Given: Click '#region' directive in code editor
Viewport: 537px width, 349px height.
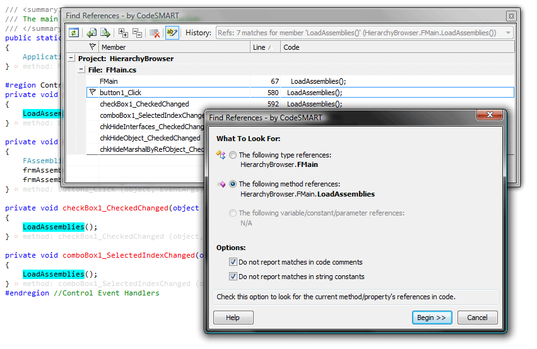Looking at the screenshot, I should coord(20,85).
